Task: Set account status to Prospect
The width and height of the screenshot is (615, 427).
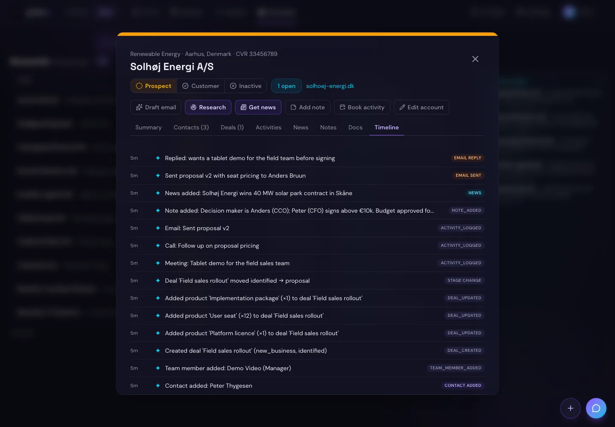Action: coord(154,86)
